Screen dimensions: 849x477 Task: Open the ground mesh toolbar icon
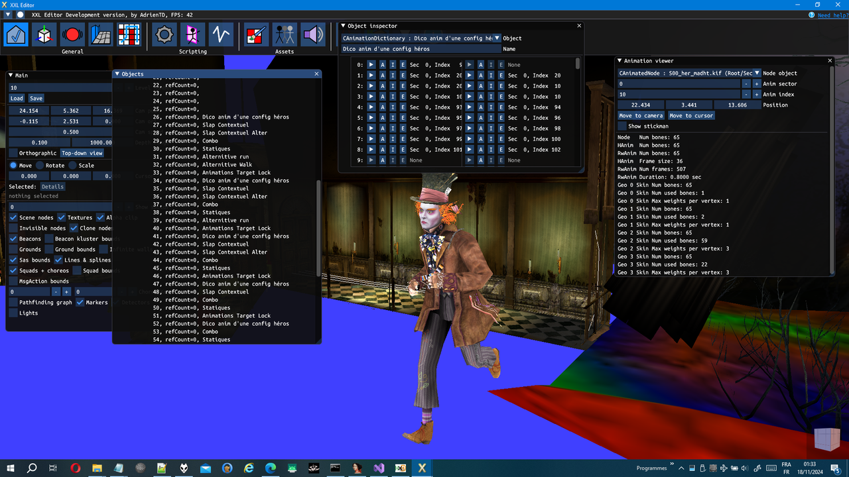[x=101, y=34]
